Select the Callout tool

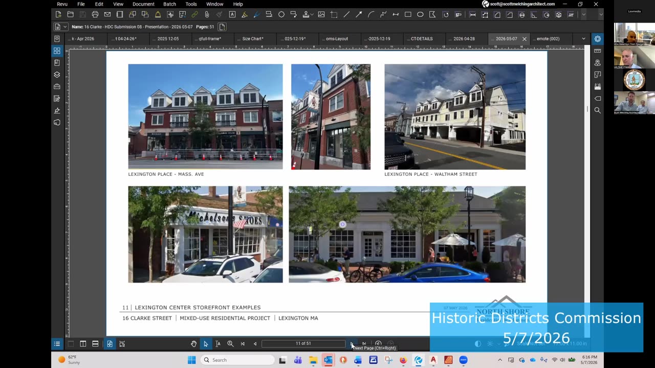(294, 14)
